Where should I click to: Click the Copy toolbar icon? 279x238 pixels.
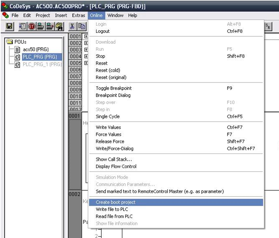(81, 26)
